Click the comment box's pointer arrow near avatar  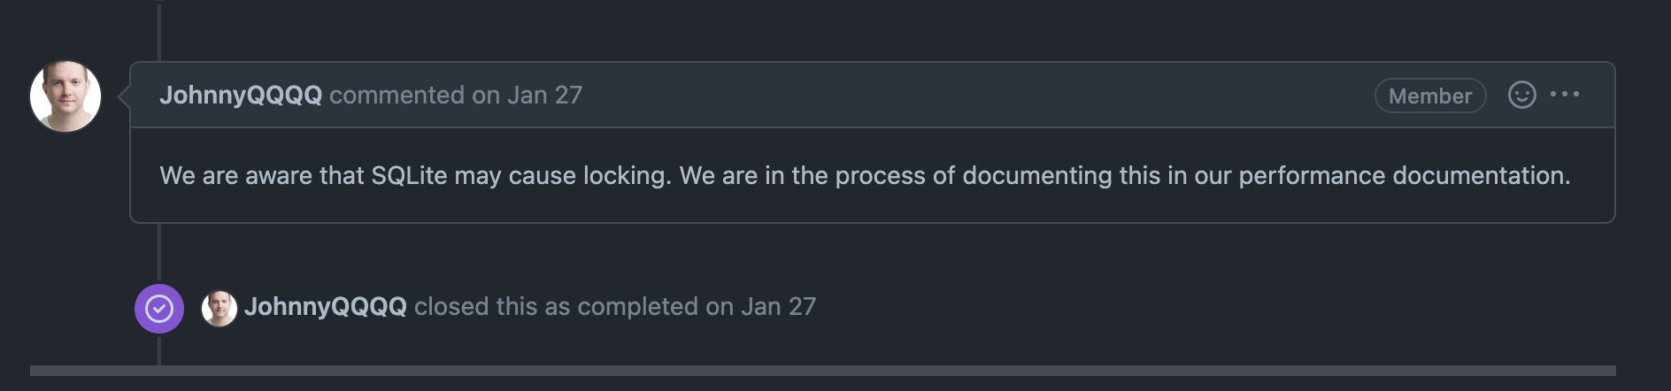point(125,96)
